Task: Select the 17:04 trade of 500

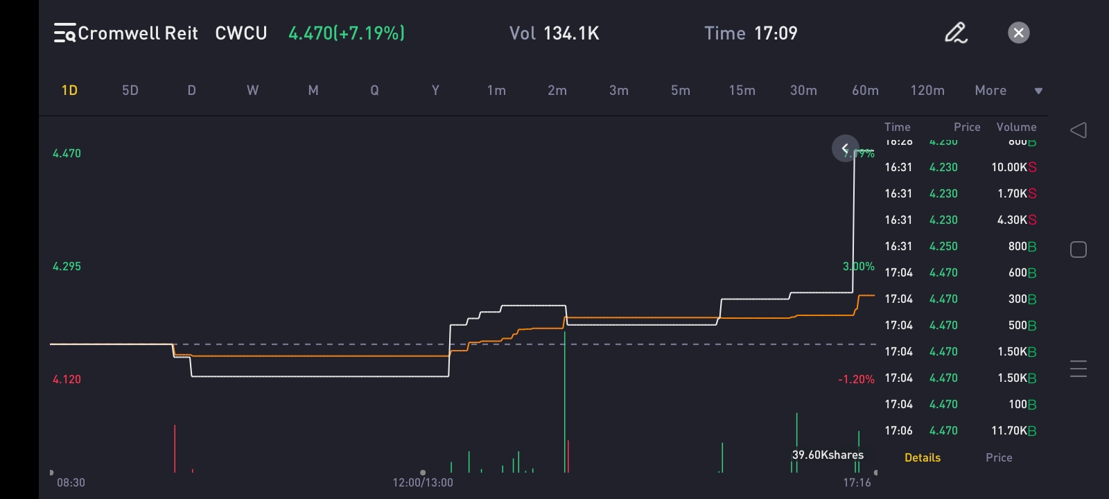Action: [x=961, y=325]
